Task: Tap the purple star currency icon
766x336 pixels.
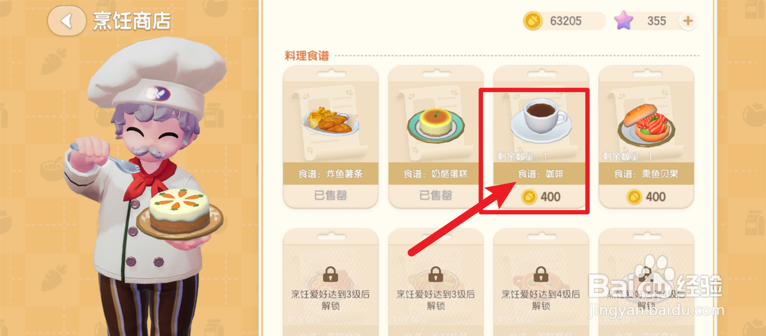Action: [624, 21]
